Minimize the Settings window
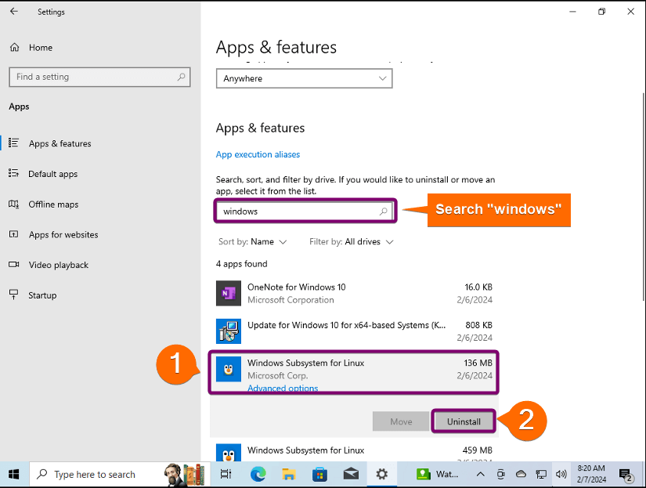This screenshot has height=488, width=646. pyautogui.click(x=572, y=12)
